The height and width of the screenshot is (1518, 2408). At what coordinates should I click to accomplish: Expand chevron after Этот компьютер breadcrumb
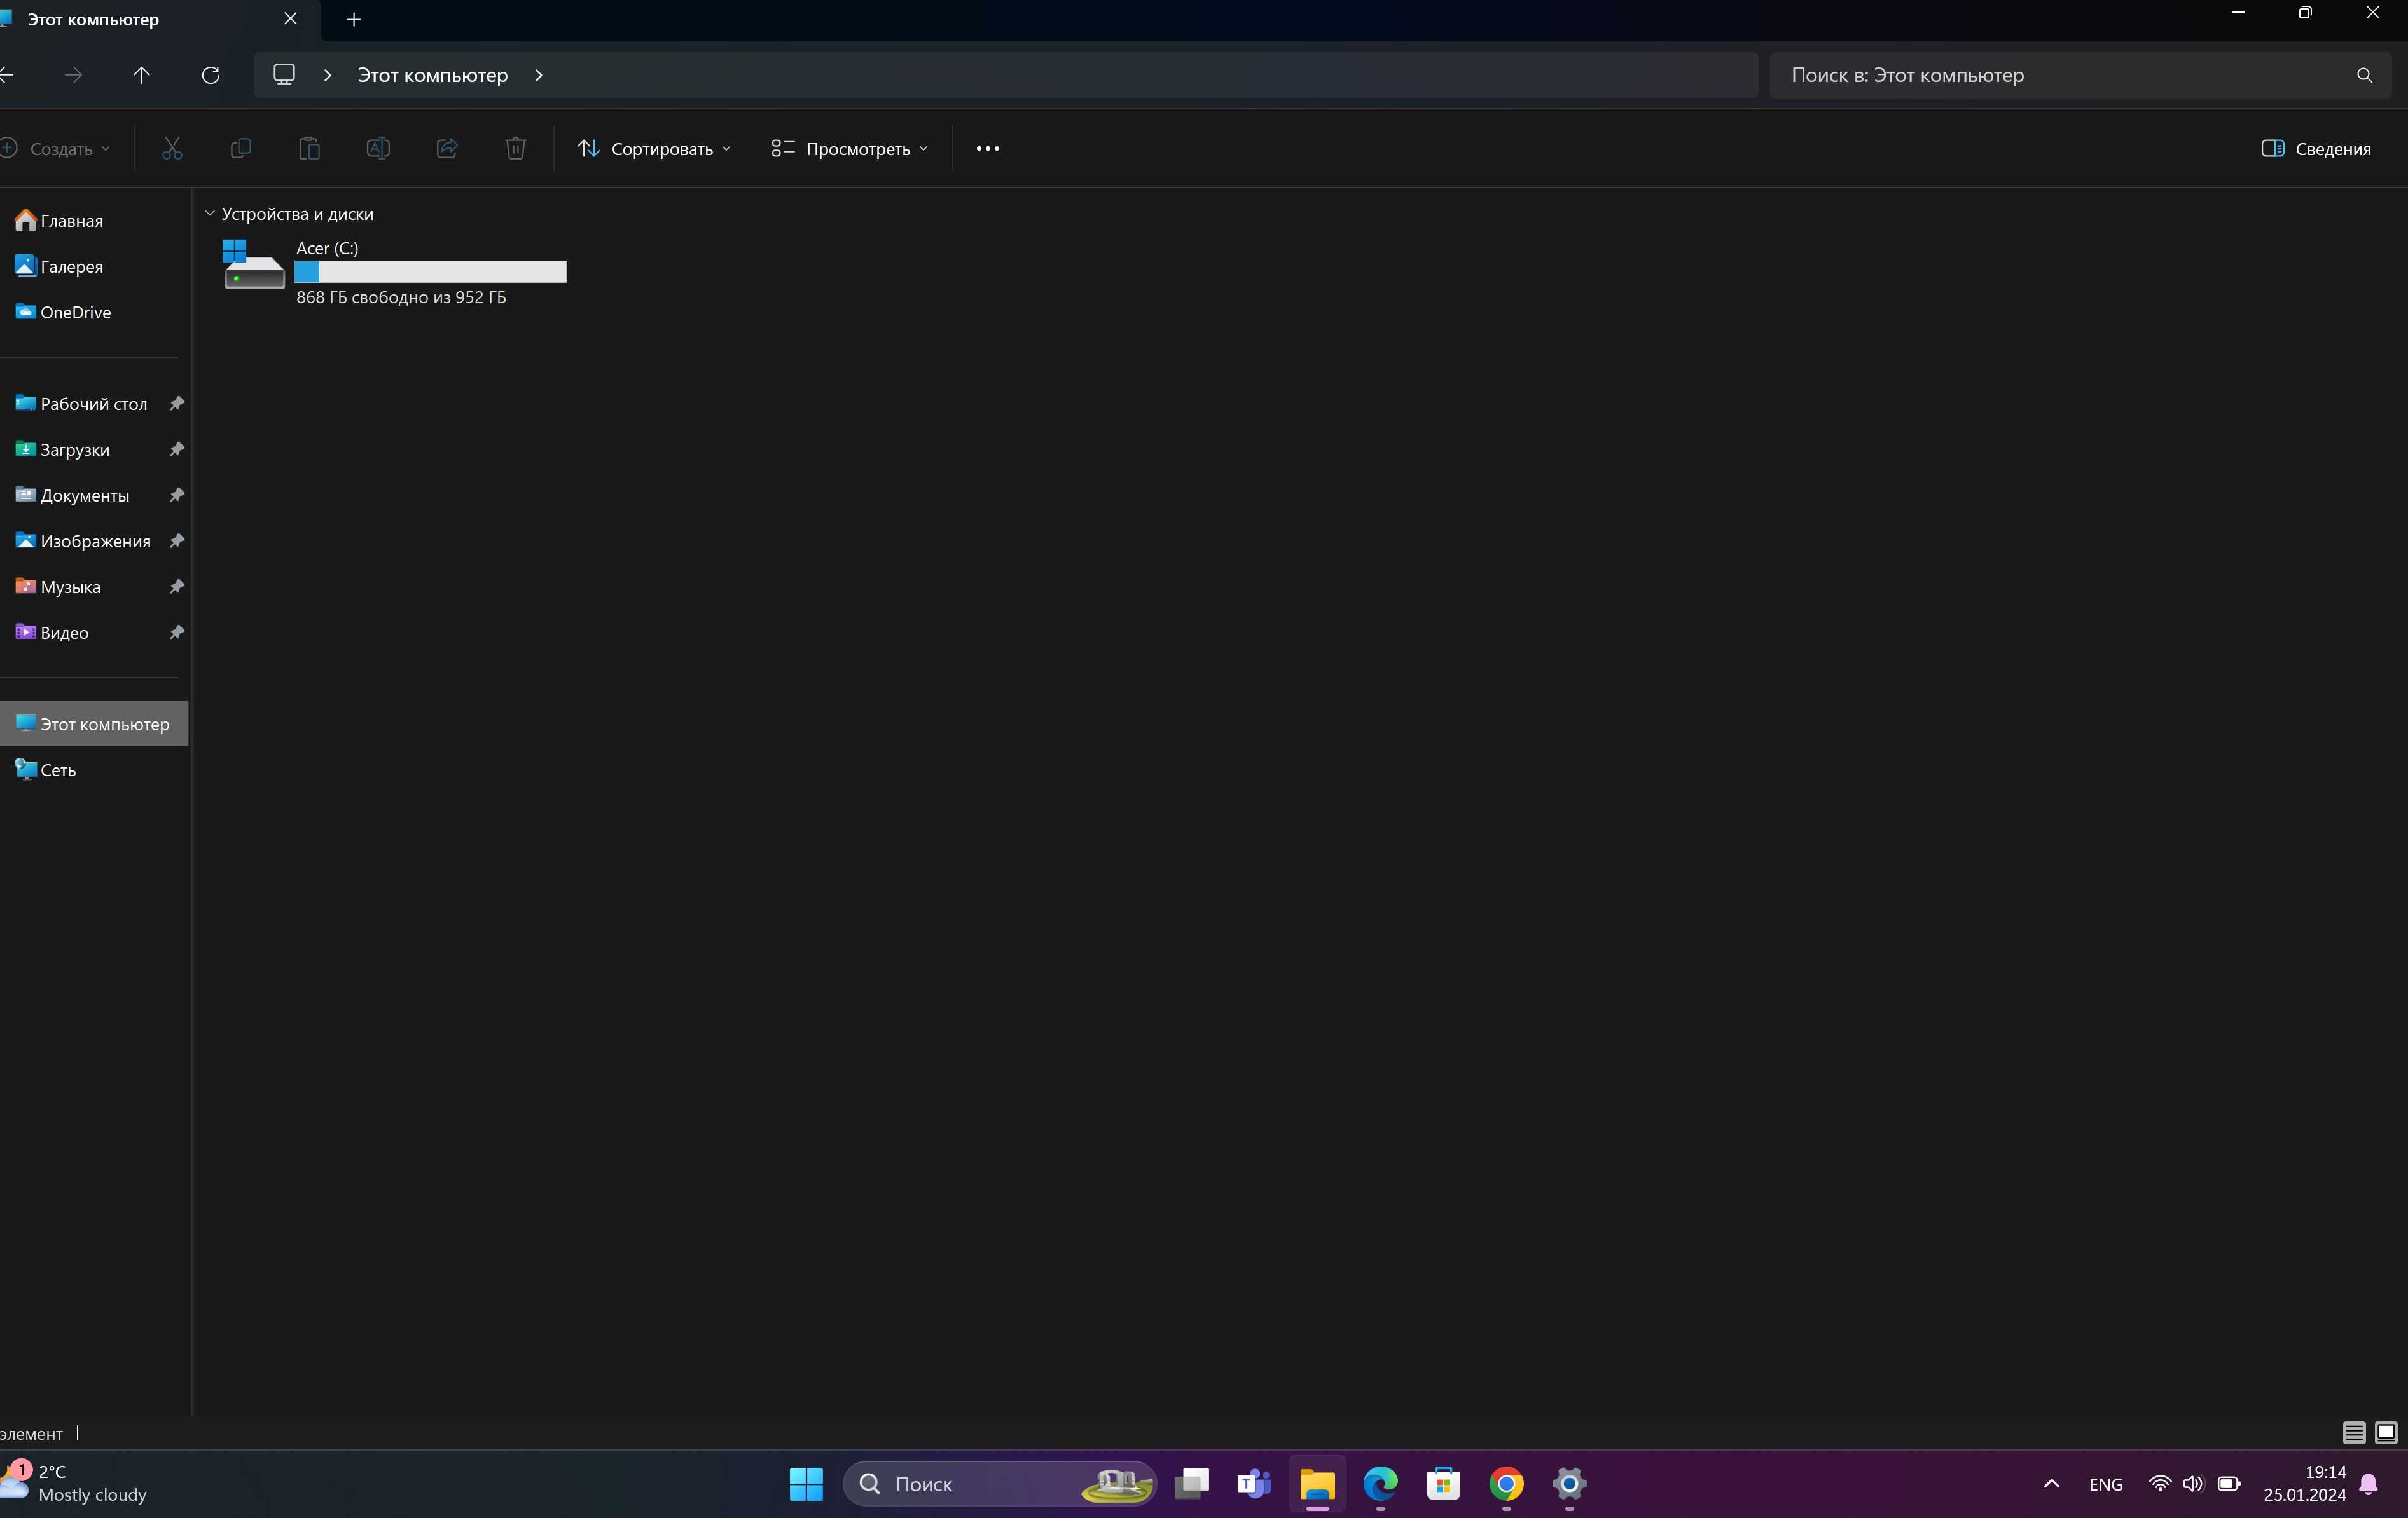(539, 75)
